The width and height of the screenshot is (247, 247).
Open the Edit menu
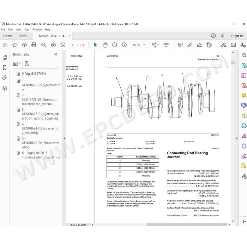10,29
